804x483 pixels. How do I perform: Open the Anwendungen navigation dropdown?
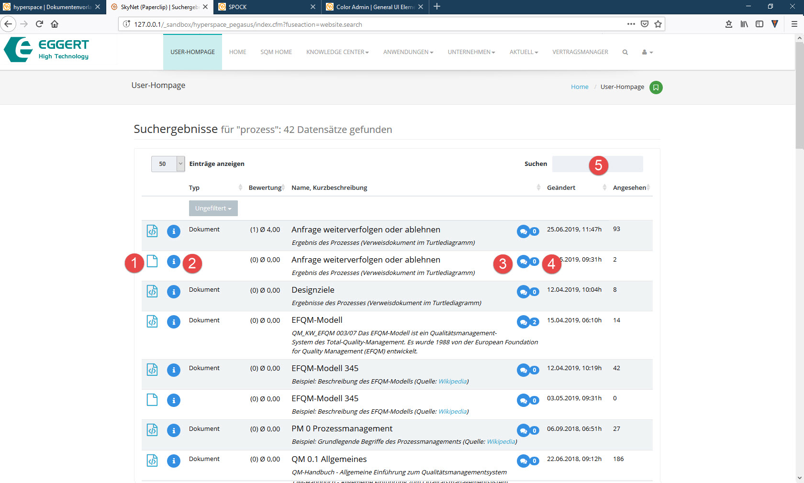click(408, 52)
